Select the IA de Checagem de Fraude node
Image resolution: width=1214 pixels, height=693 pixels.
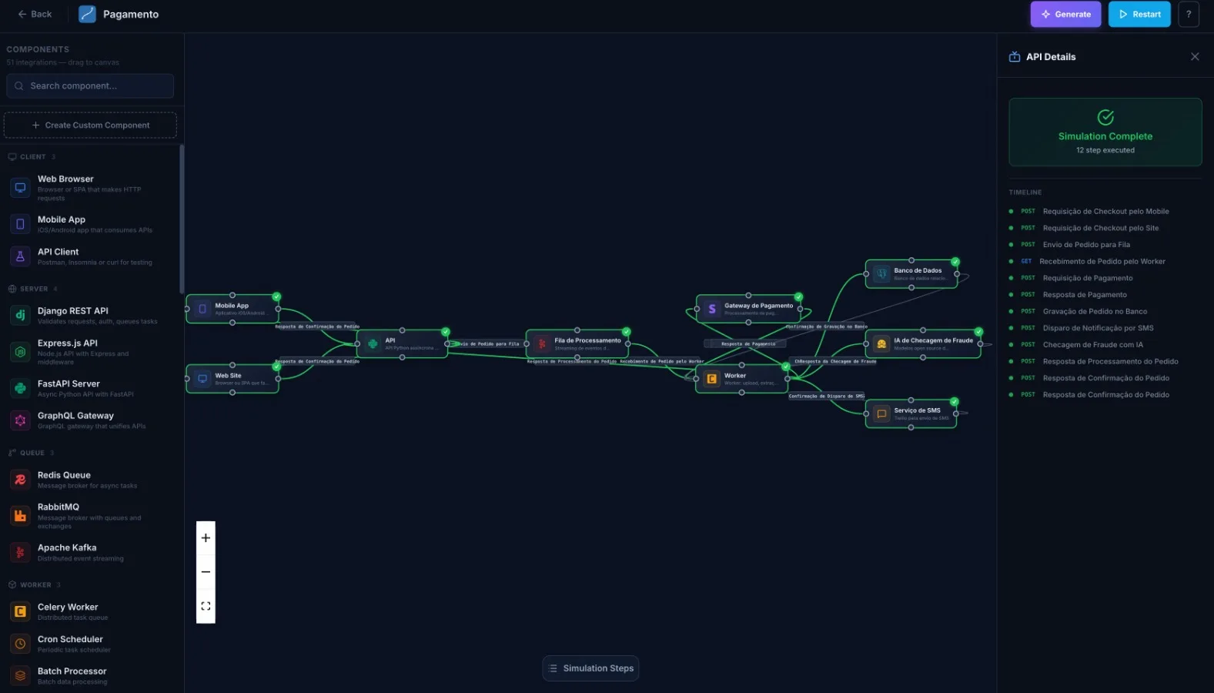[x=923, y=343]
